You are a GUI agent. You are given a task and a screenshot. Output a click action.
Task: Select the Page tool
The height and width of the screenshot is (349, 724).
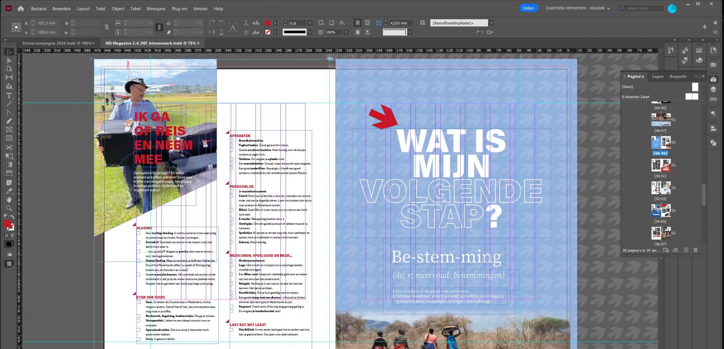click(x=9, y=69)
